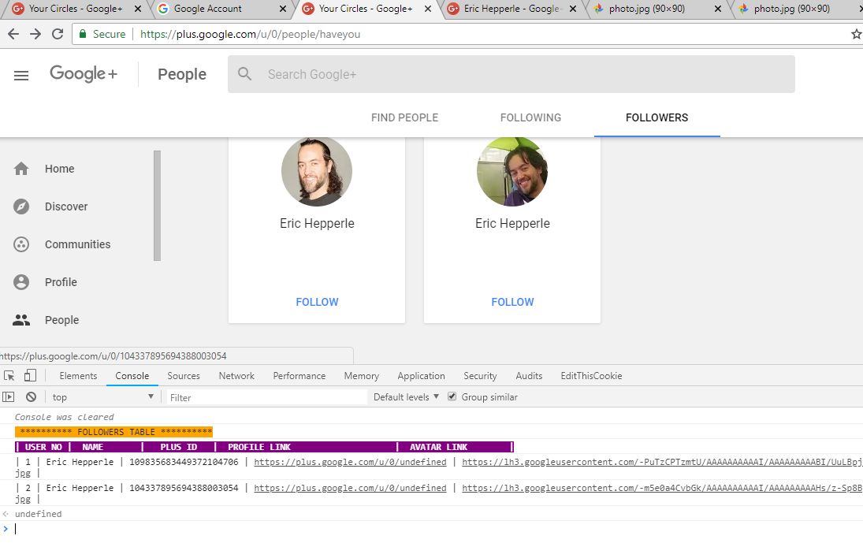Click the People group icon
This screenshot has height=547, width=863.
(21, 320)
